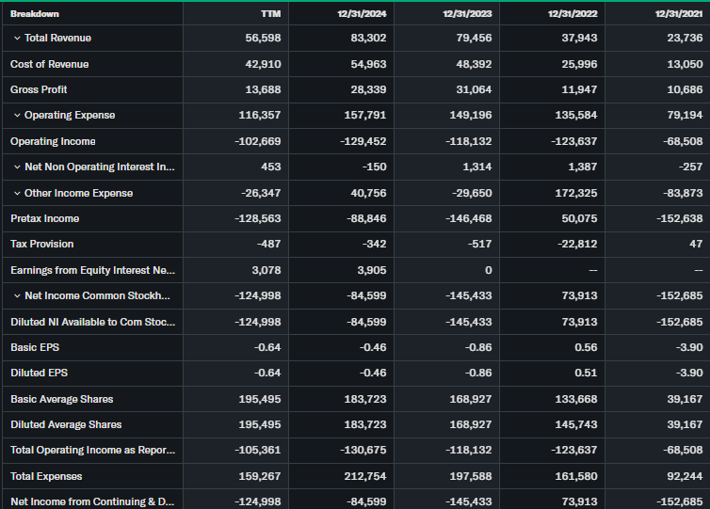
Task: Expand the Operating Expense breakdown chevron
Action: pyautogui.click(x=17, y=116)
